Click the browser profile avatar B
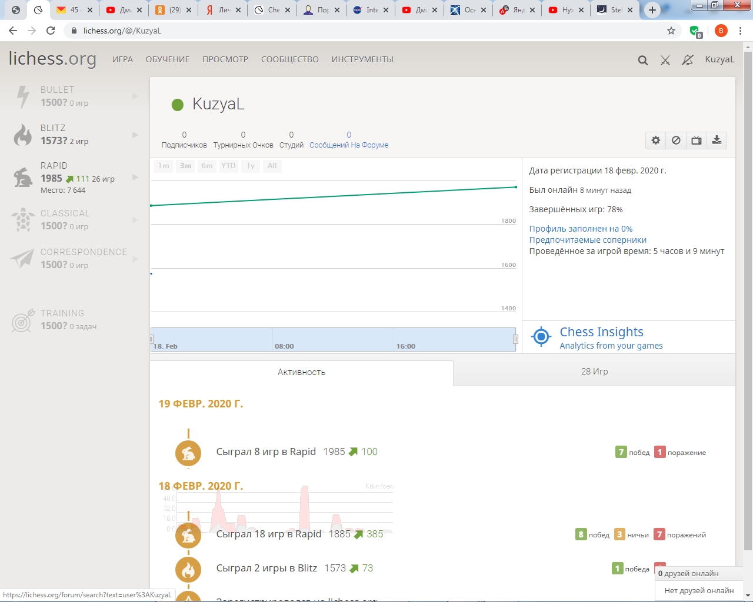The image size is (753, 602). click(721, 31)
